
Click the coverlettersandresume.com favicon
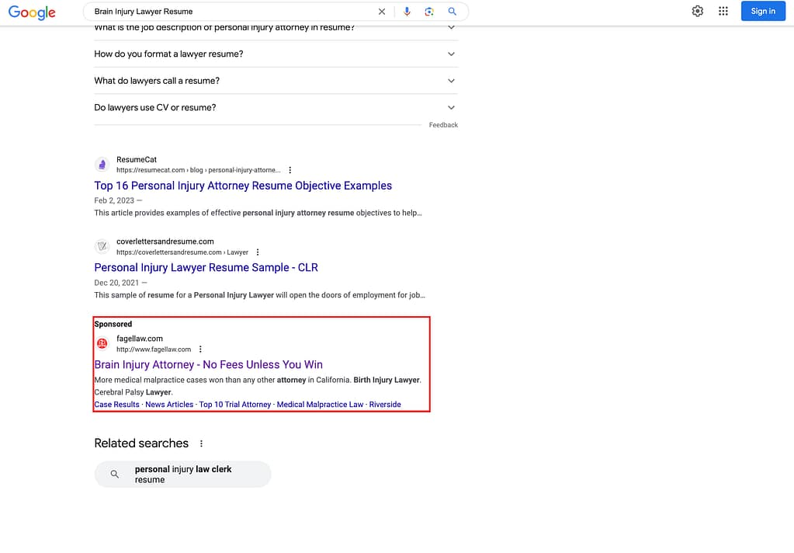click(102, 246)
